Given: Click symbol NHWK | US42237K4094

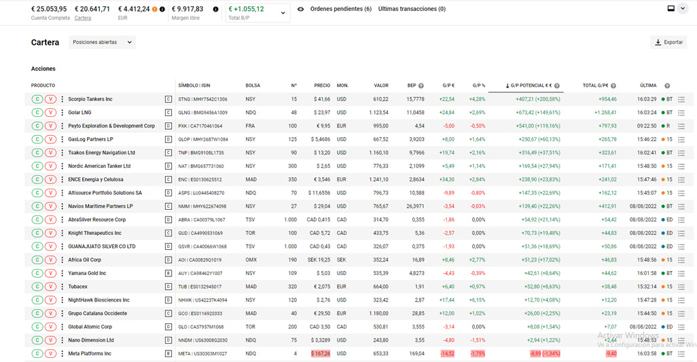Looking at the screenshot, I should (202, 300).
